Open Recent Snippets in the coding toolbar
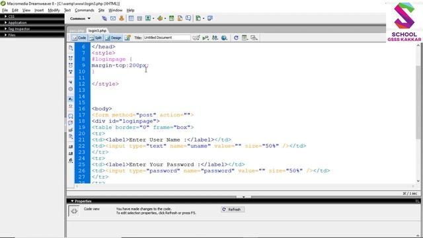The height and width of the screenshot is (238, 423). pyautogui.click(x=71, y=137)
